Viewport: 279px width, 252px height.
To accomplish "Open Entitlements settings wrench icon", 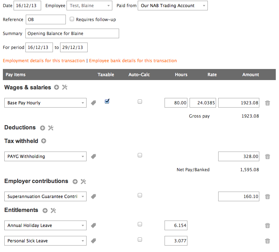I will pyautogui.click(x=53, y=211).
